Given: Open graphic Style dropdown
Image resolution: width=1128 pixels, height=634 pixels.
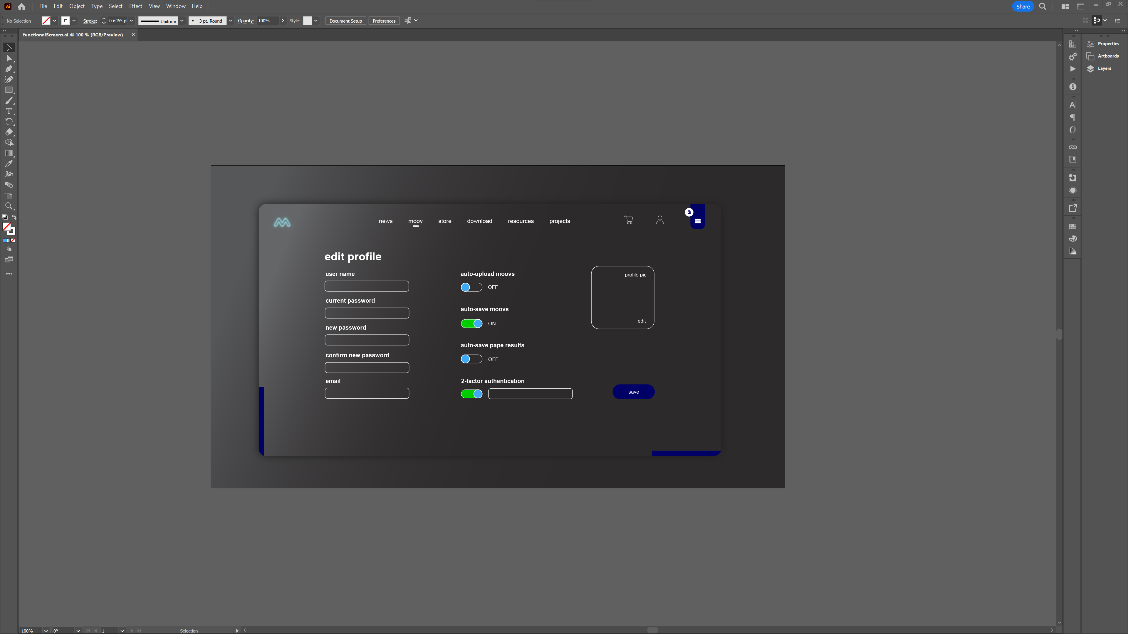Looking at the screenshot, I should (x=316, y=21).
